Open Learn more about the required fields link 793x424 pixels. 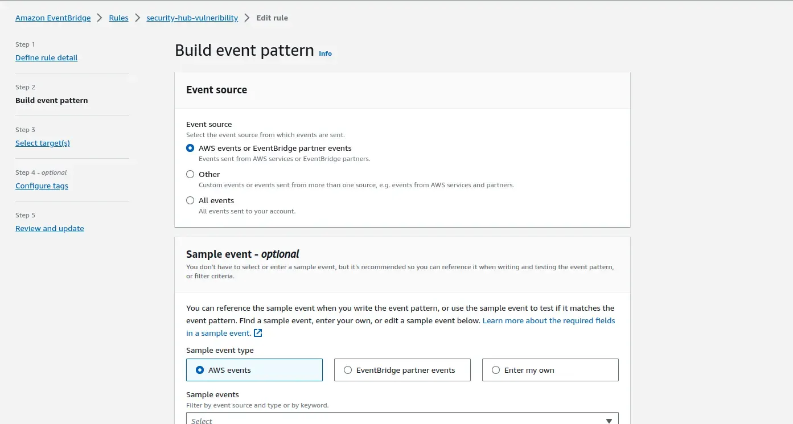[549, 320]
